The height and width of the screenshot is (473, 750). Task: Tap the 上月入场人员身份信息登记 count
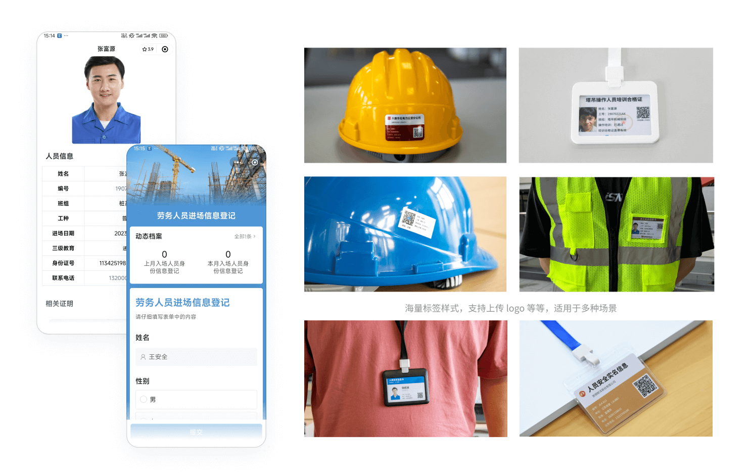(164, 254)
